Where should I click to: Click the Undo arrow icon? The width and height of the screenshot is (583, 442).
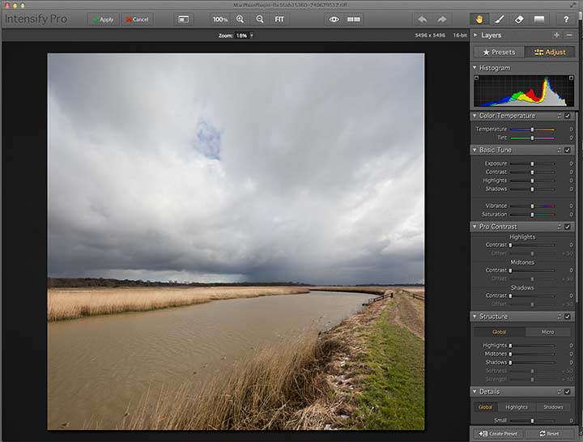click(422, 19)
